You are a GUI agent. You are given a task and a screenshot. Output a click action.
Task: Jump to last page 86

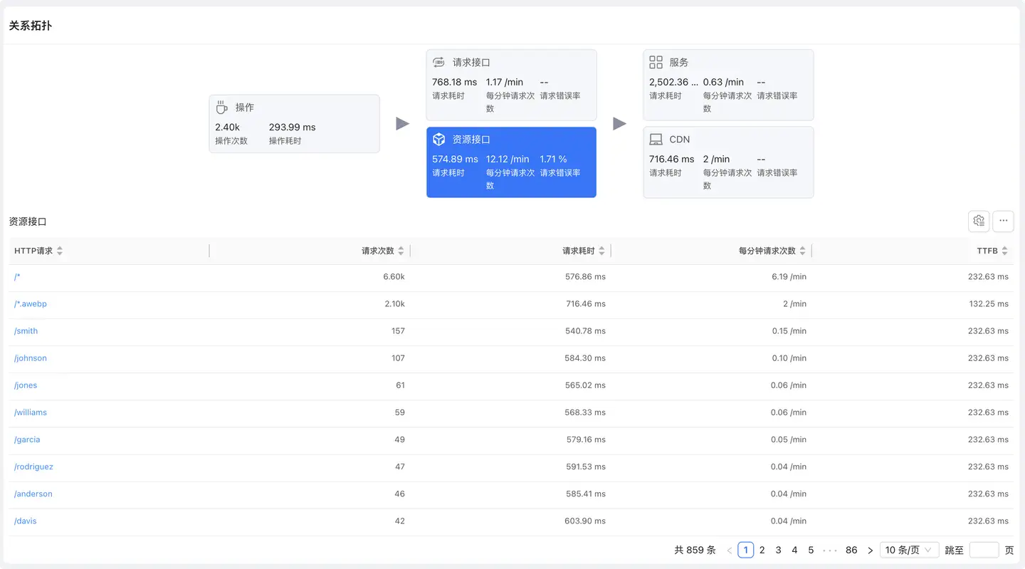[x=851, y=550]
